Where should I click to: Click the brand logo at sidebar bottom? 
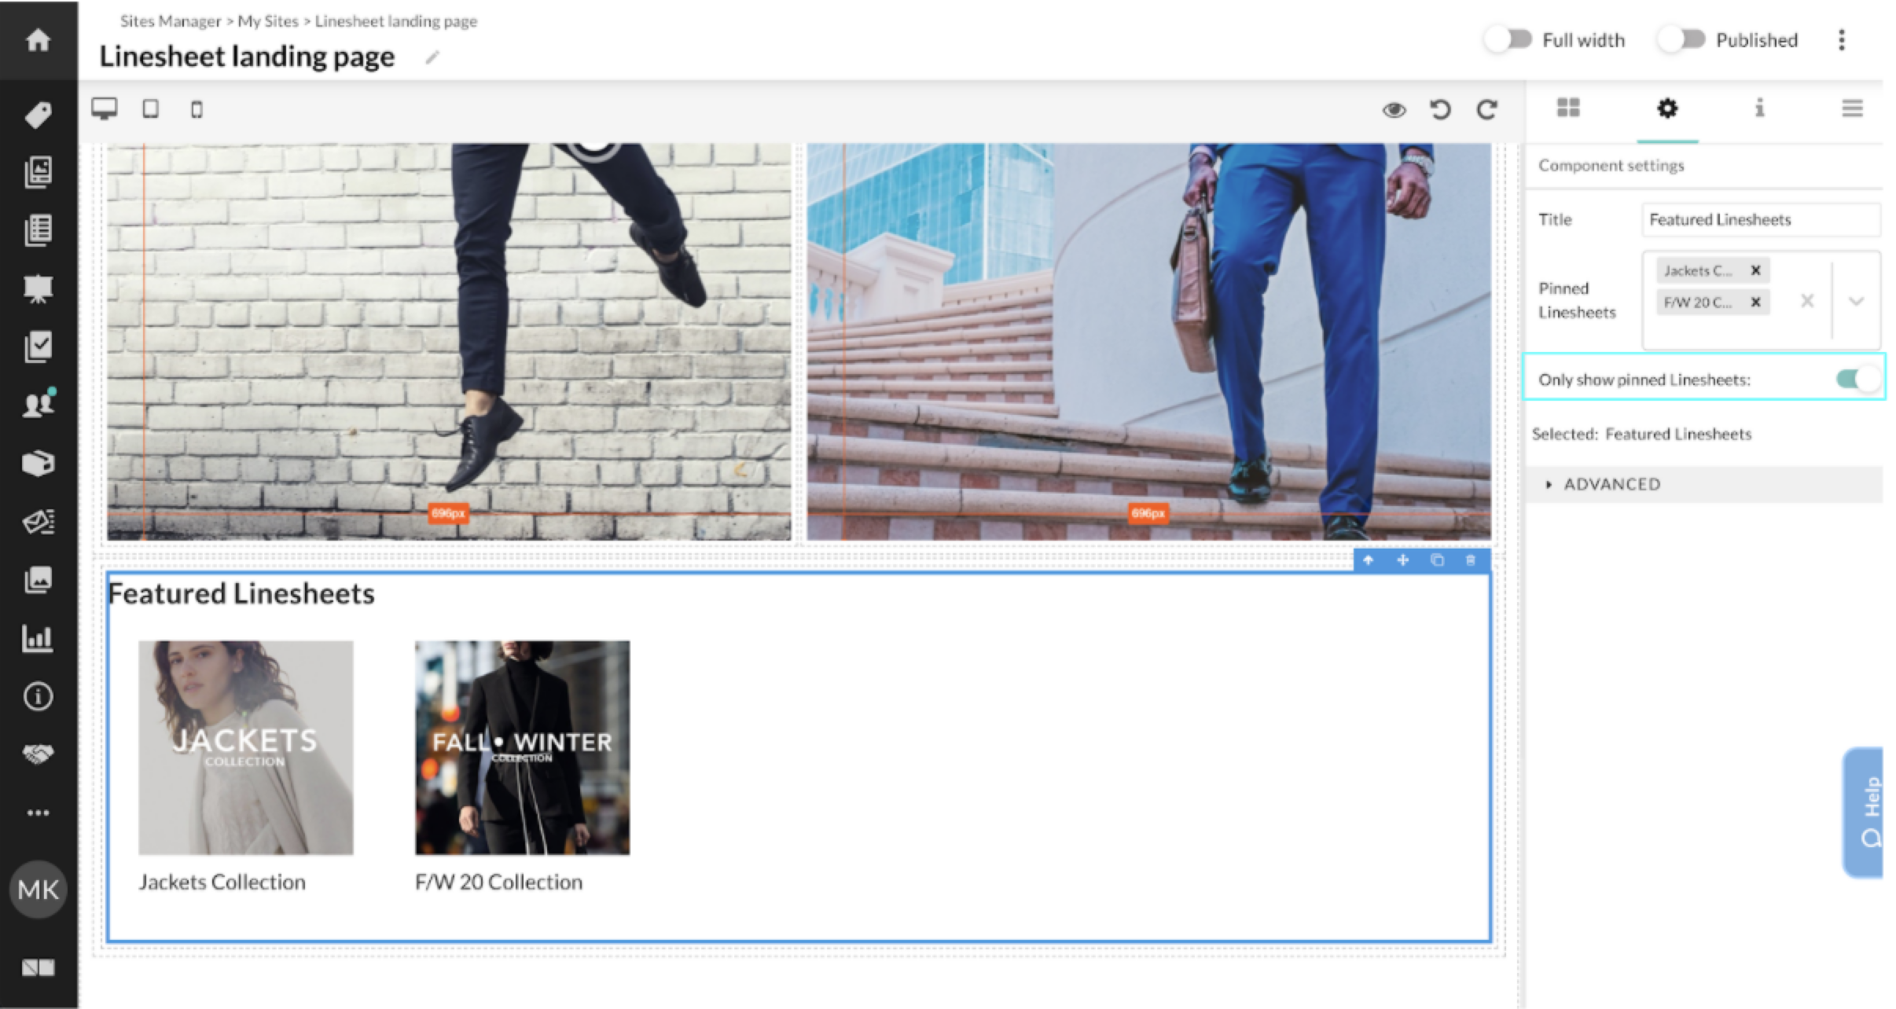38,967
